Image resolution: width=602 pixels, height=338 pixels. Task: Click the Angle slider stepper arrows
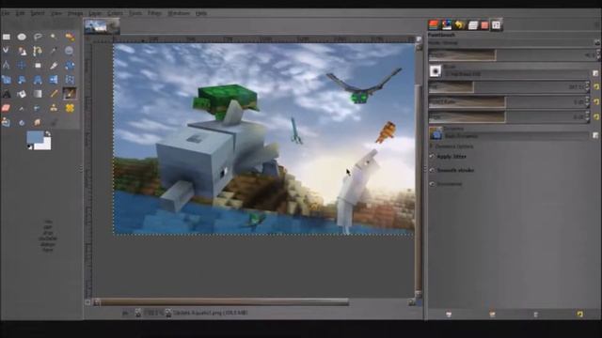587,116
